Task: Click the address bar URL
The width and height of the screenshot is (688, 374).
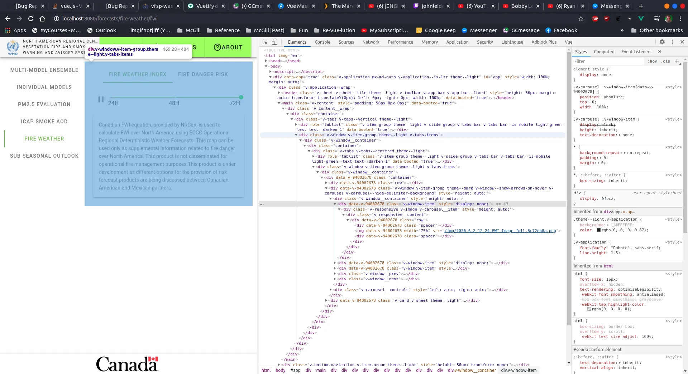Action: 110,19
